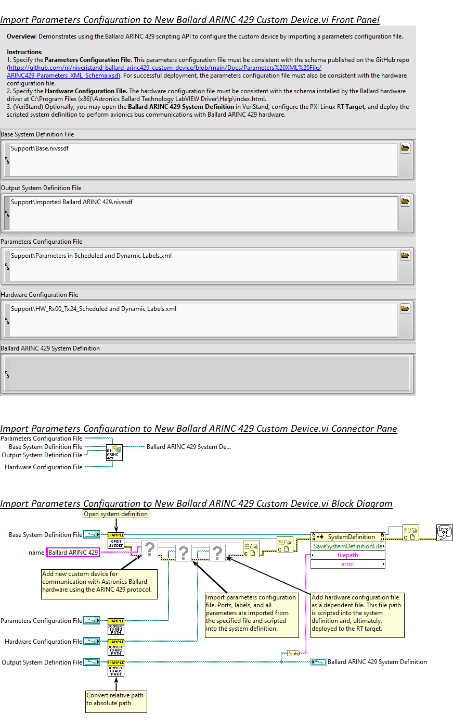Click the empty Ballard ARINC 429 System Definition indicator field
Screen dimensions: 453x726
(x=210, y=374)
